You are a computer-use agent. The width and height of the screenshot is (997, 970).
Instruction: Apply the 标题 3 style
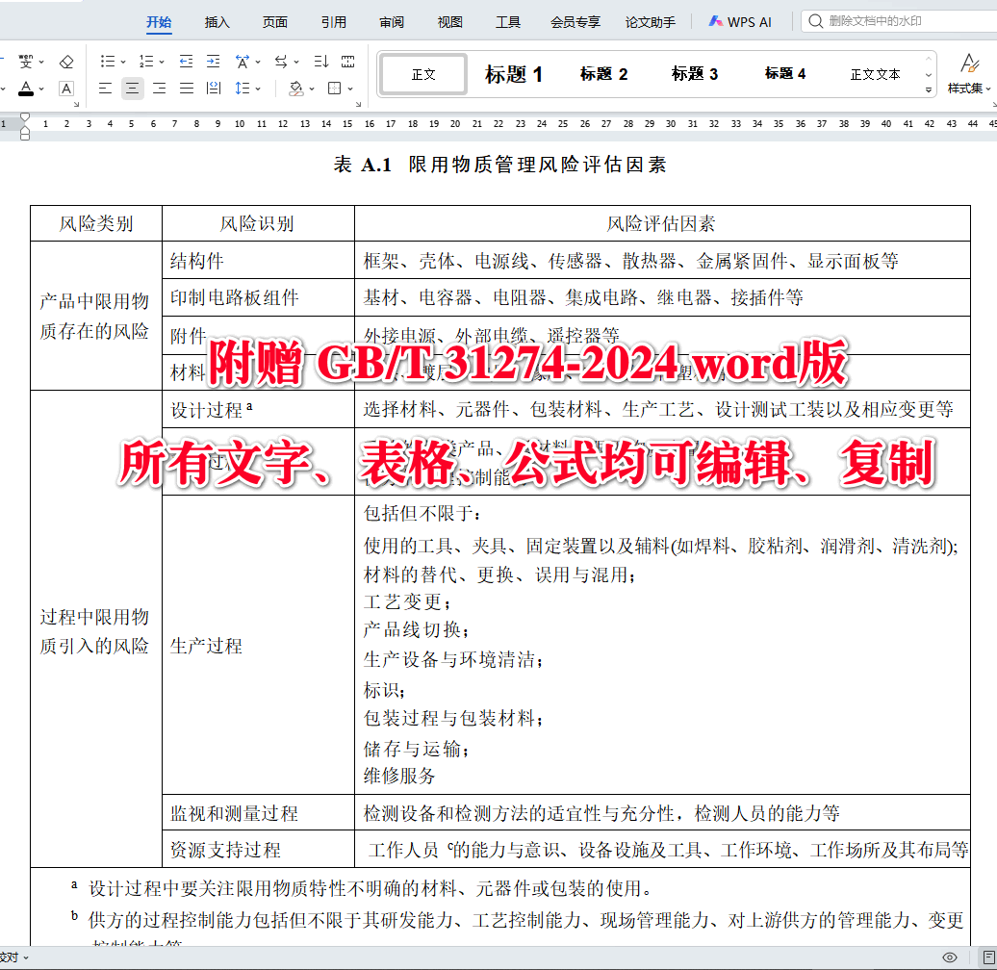tap(695, 74)
